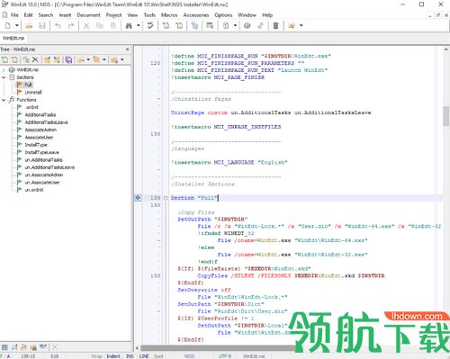This screenshot has width=450, height=359.
Task: Click the Gather tree structure icon
Action: click(x=194, y=26)
